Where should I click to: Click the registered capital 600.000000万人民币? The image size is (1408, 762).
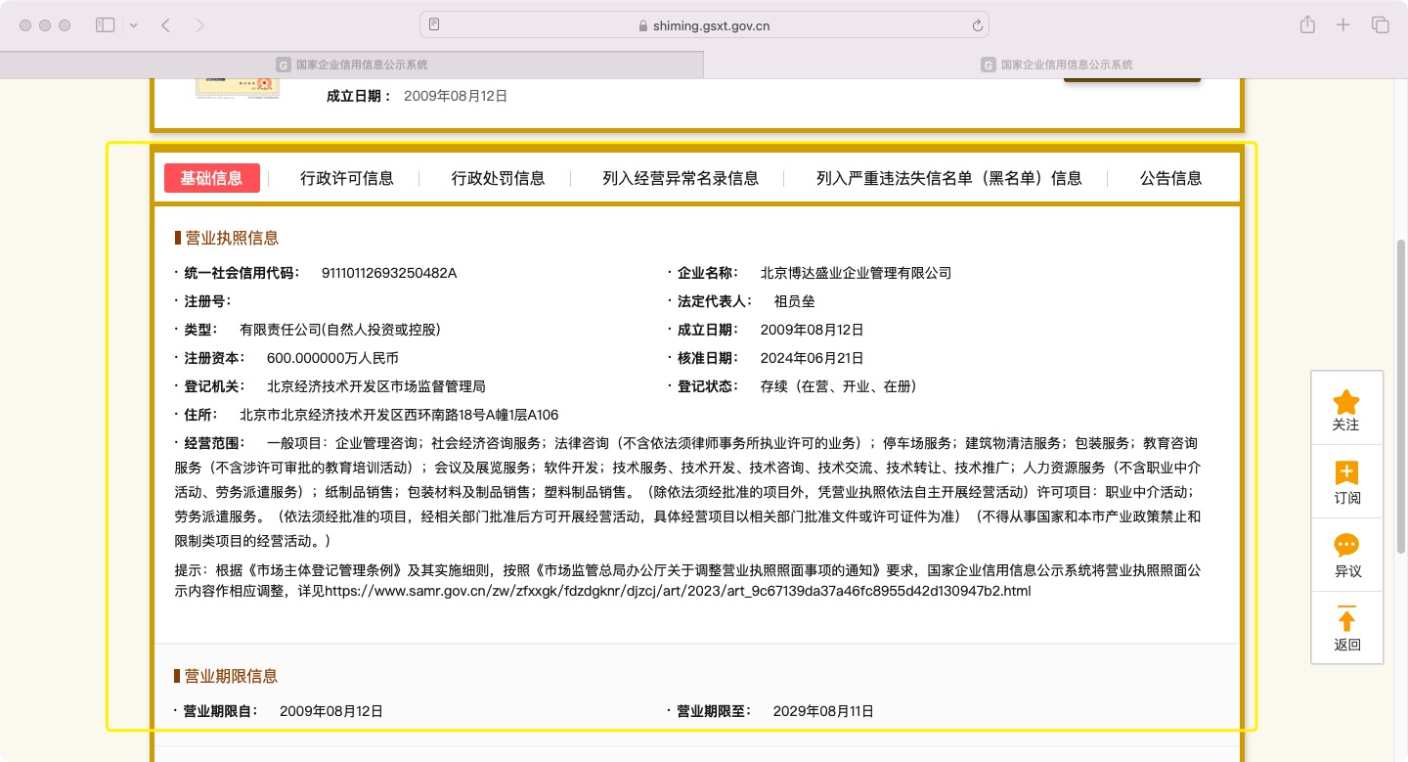[x=332, y=358]
